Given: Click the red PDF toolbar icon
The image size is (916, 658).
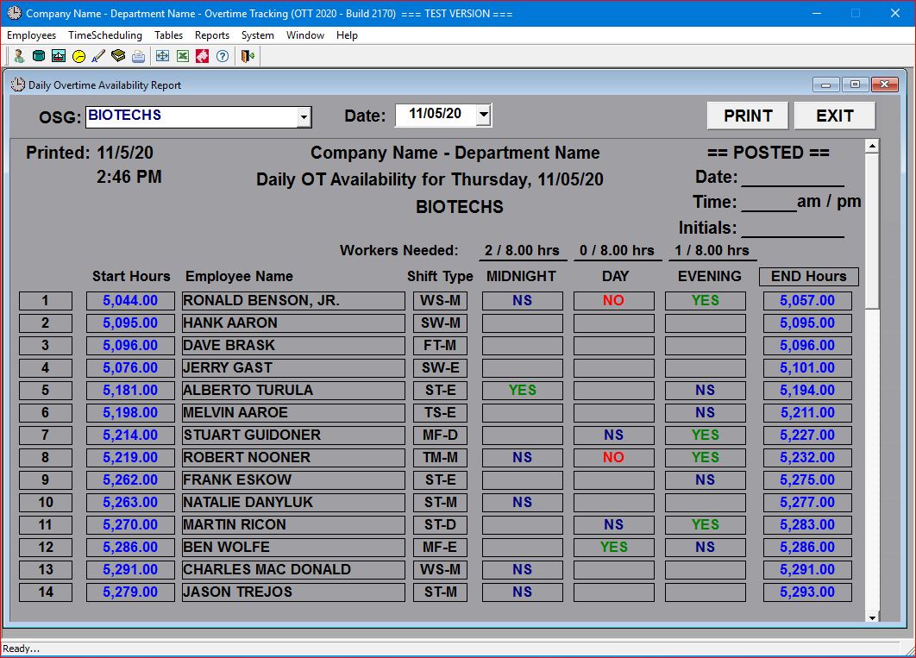Looking at the screenshot, I should click(x=202, y=56).
